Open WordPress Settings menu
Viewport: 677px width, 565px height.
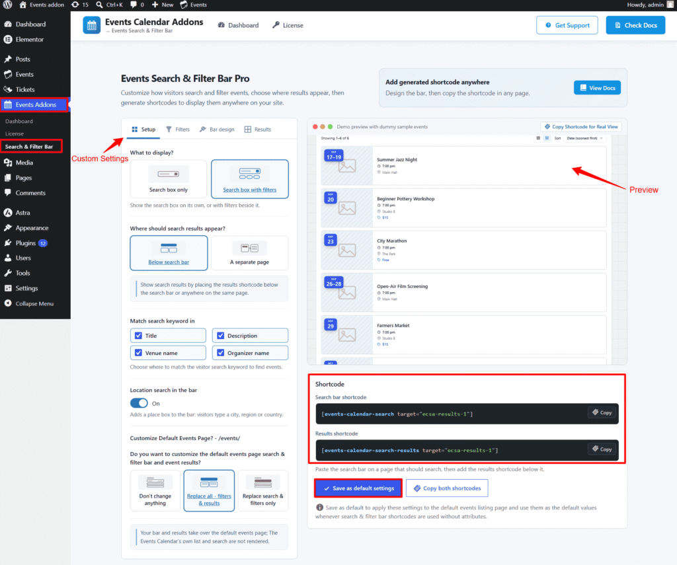coord(26,288)
